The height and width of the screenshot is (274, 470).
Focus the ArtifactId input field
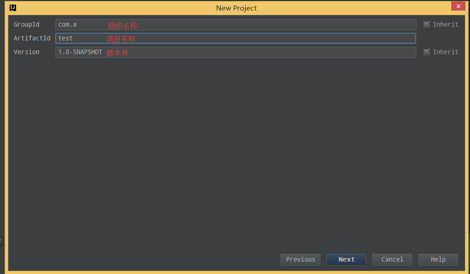coord(236,39)
